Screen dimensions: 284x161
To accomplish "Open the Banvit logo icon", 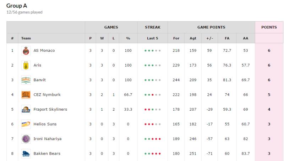I will coord(26,80).
